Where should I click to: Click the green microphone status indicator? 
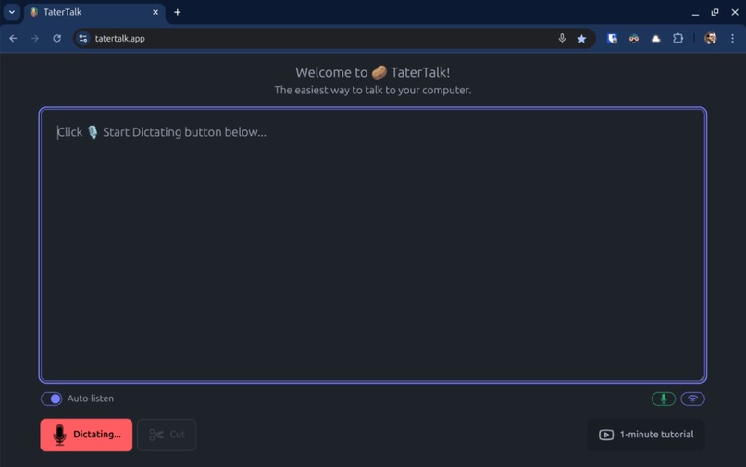pyautogui.click(x=664, y=399)
